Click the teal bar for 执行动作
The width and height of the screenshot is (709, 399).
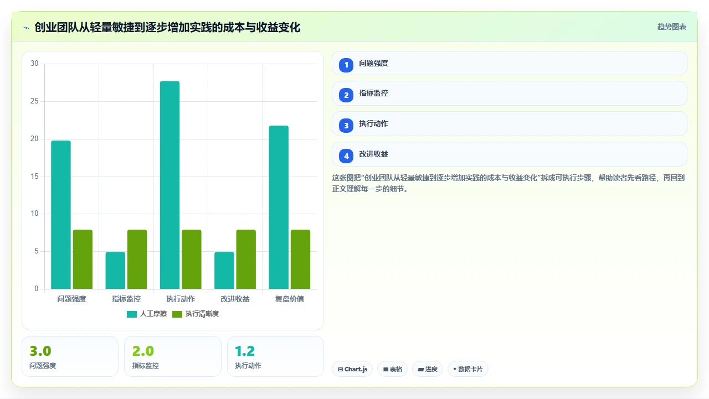(x=170, y=185)
